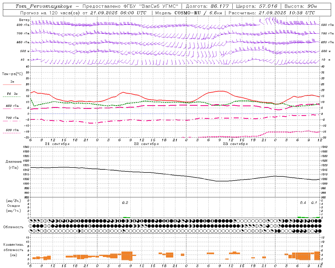The height and width of the screenshot is (268, 335).
Task: Click the 'Высота: 90м' value
Action: (300, 6)
